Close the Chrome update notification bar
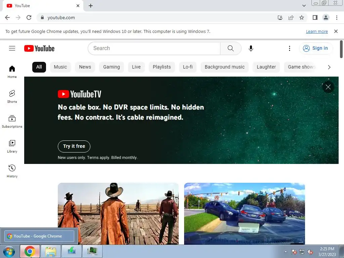The image size is (344, 258). tap(336, 31)
